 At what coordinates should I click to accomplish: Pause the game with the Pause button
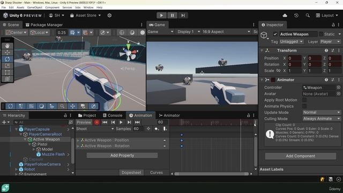click(172, 16)
